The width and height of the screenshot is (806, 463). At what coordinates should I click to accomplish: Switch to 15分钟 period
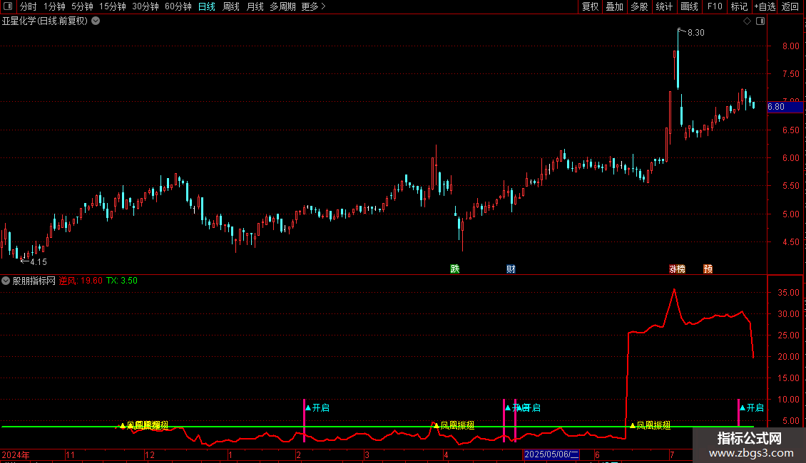[113, 6]
